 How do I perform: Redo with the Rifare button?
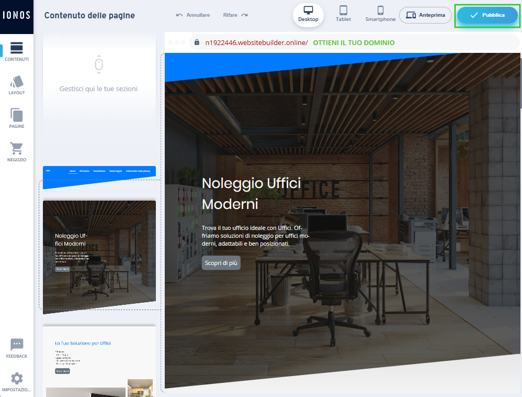tap(235, 15)
